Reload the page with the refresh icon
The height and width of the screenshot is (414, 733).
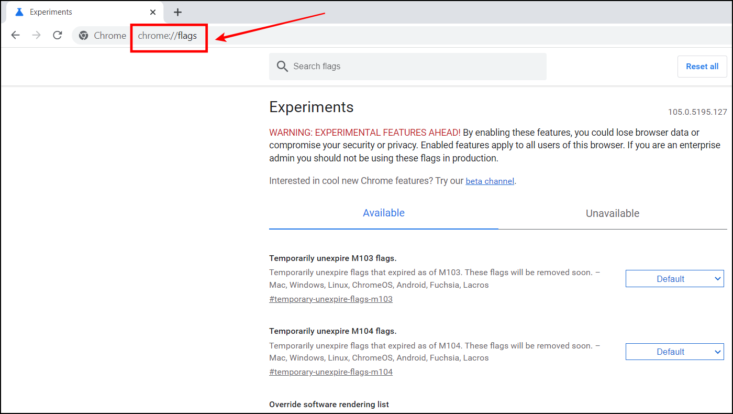[58, 35]
